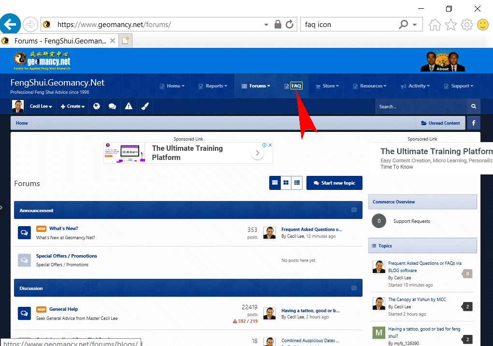The width and height of the screenshot is (493, 346).
Task: Click the warning triangle reports icon
Action: pyautogui.click(x=129, y=106)
